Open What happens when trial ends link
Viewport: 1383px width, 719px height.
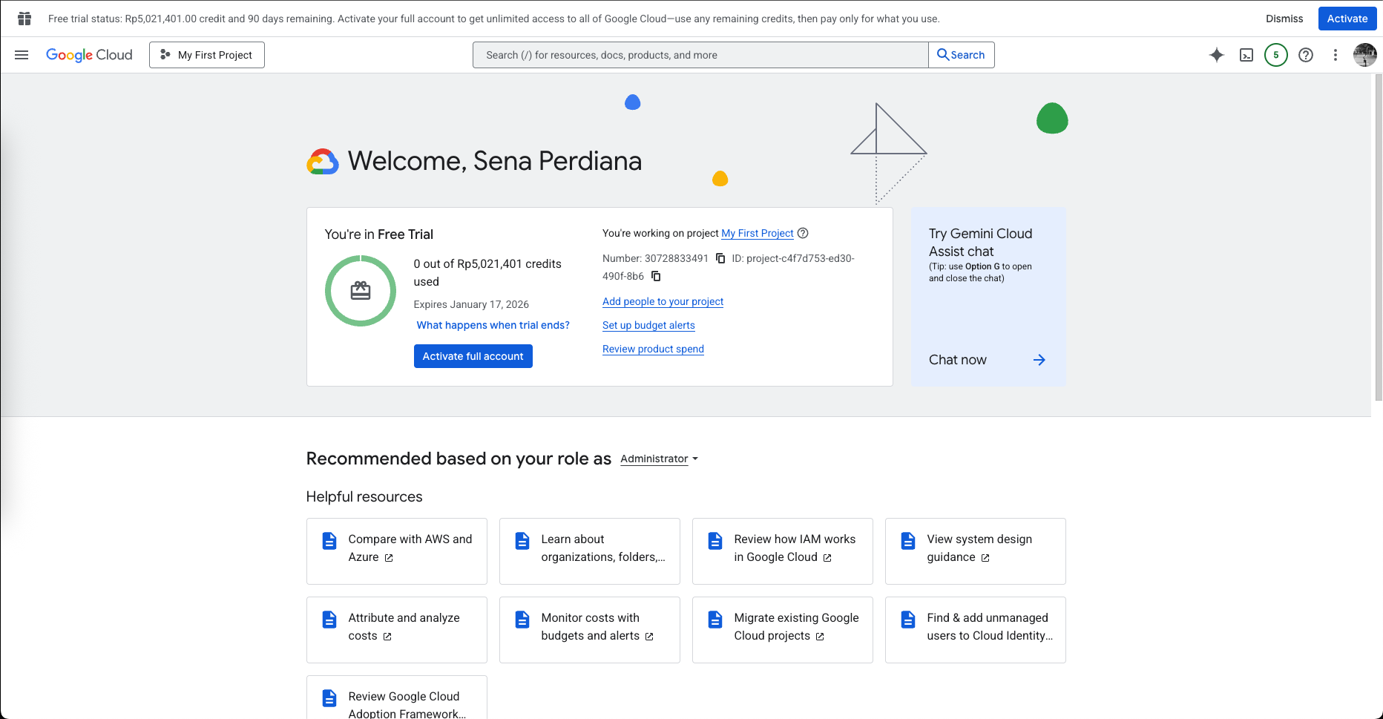493,325
